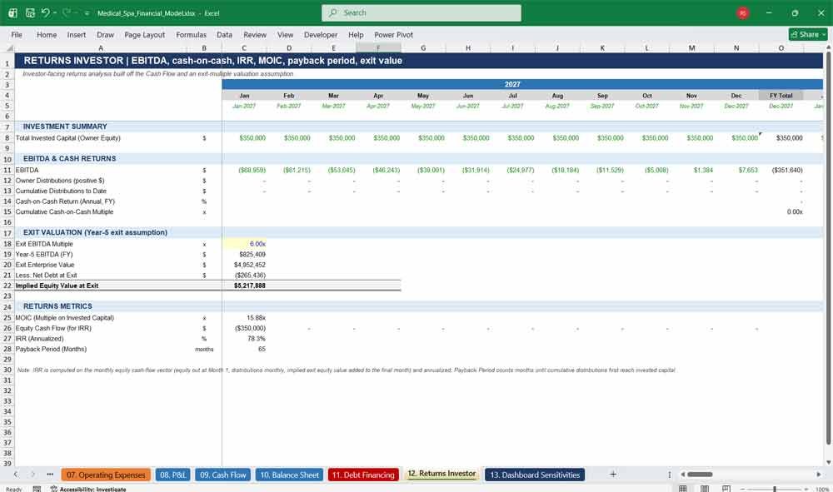The height and width of the screenshot is (492, 833).
Task: Click the Exit EBITDA Multiple 6.00x cell
Action: (x=244, y=244)
